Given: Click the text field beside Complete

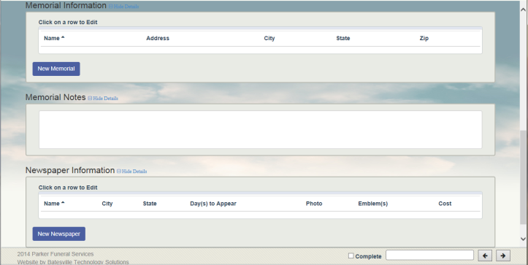Looking at the screenshot, I should (x=429, y=256).
